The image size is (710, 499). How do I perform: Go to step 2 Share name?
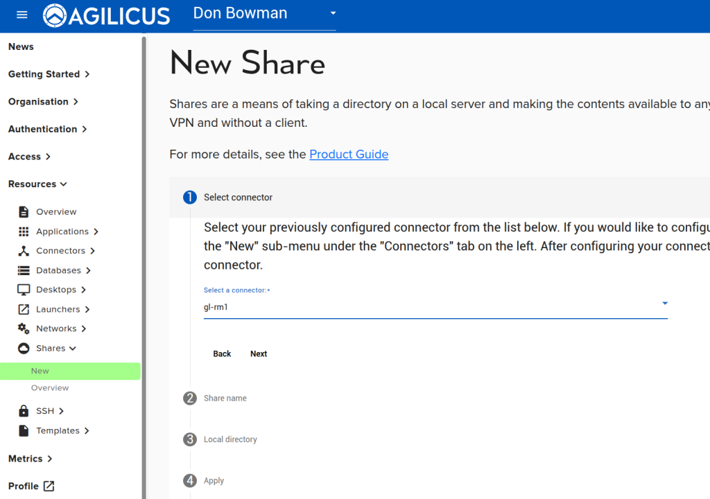tap(225, 399)
